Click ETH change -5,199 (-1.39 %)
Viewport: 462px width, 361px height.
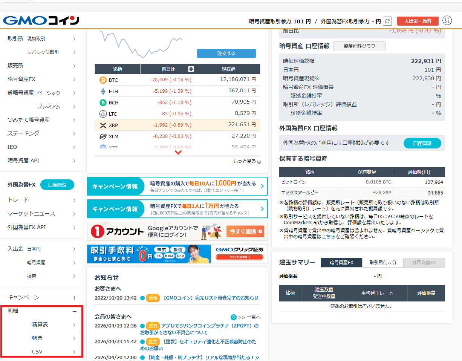click(172, 91)
